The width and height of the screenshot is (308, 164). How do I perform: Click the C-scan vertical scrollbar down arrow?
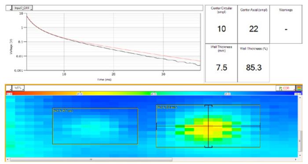click(300, 155)
